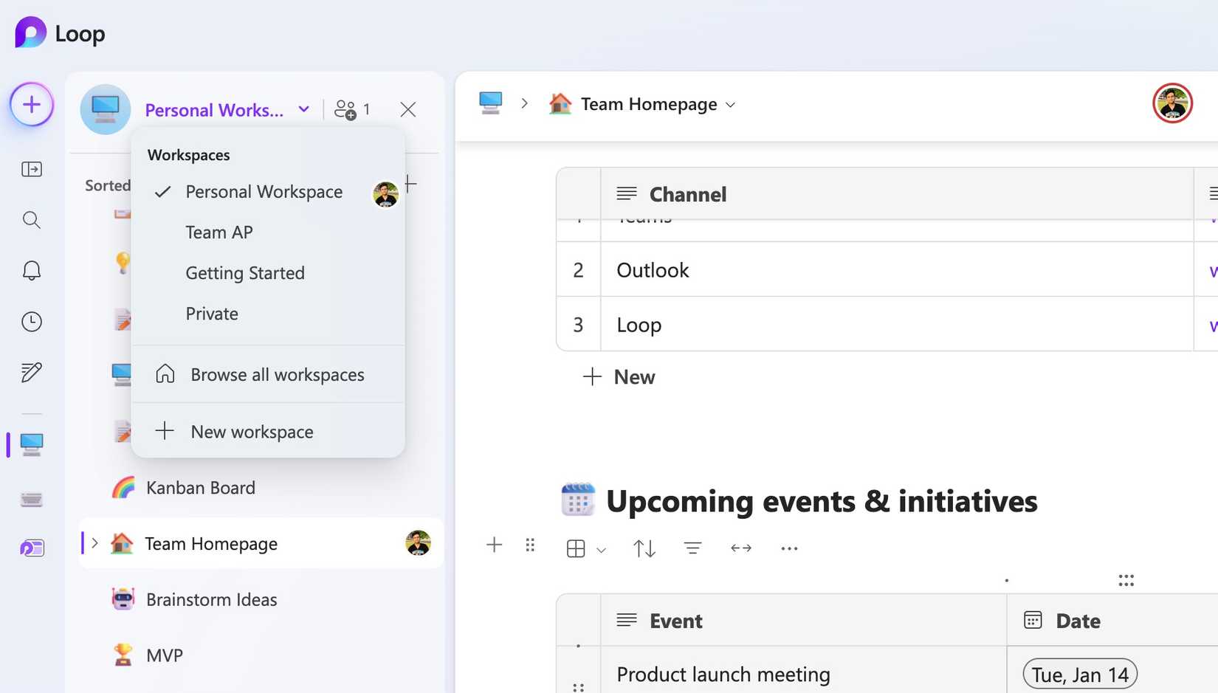View recent items via clock icon
This screenshot has width=1218, height=693.
click(x=31, y=321)
